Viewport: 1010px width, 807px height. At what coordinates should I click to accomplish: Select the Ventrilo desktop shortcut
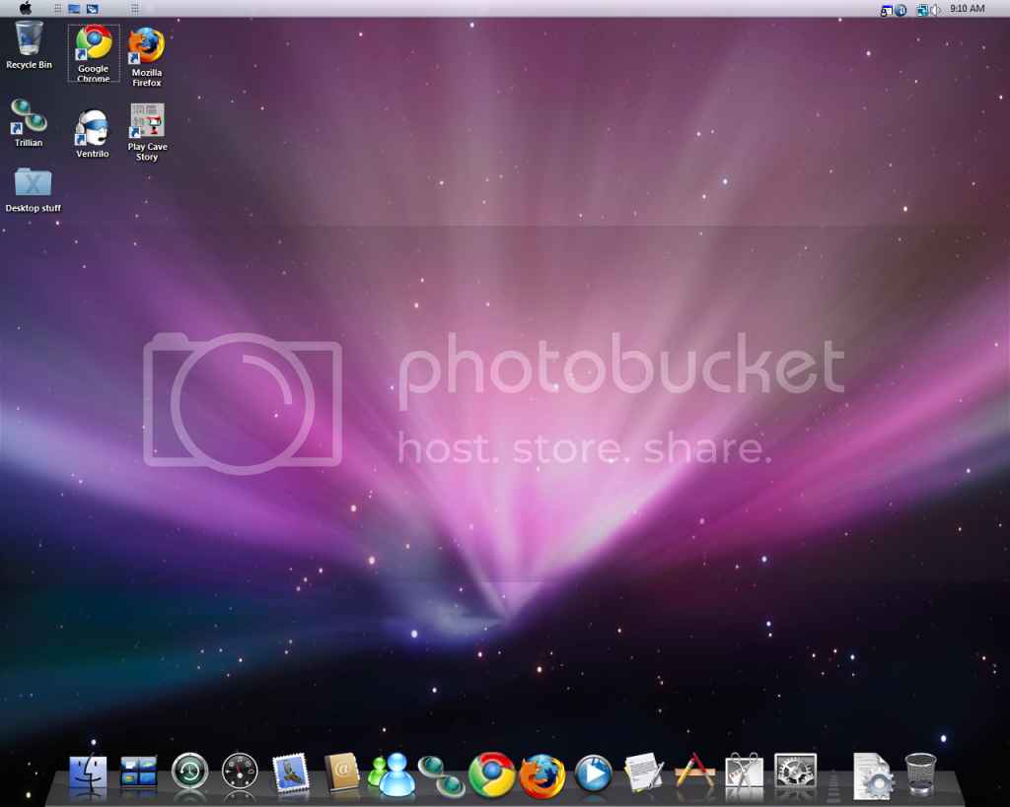92,133
